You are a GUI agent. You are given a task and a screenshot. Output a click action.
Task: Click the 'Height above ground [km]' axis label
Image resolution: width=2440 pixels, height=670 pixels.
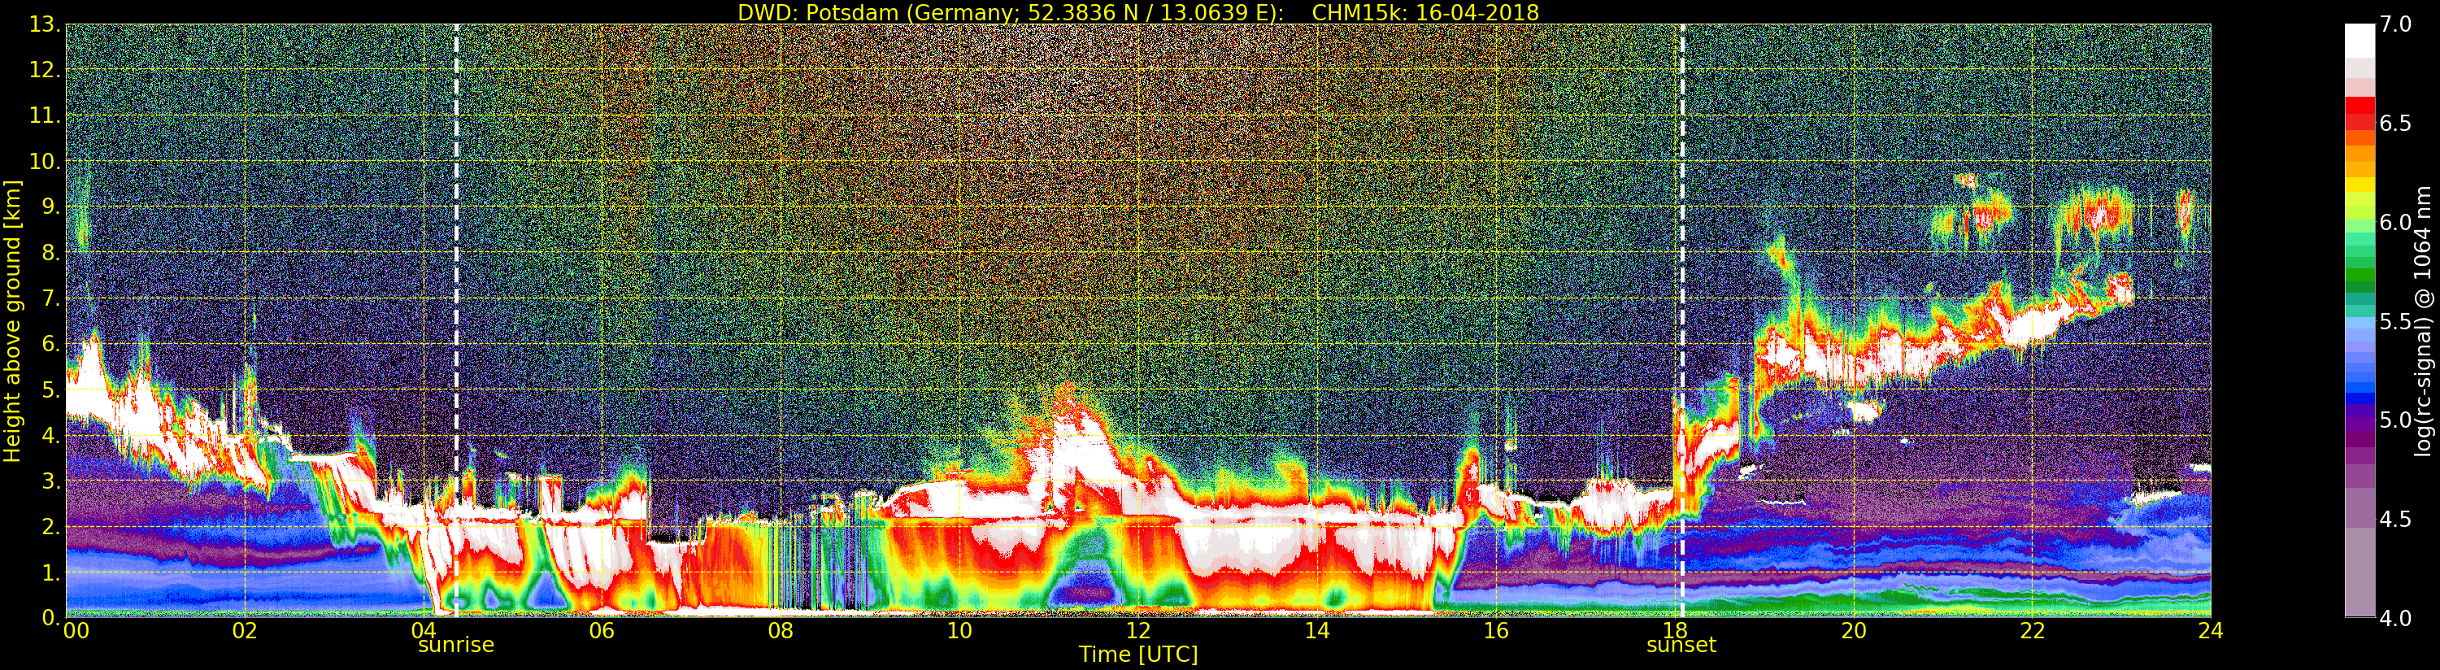[x=12, y=321]
